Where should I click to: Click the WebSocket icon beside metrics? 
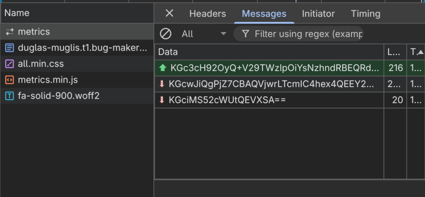(x=9, y=32)
